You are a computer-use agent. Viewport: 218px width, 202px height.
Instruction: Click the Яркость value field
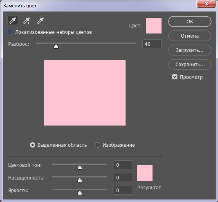124,190
